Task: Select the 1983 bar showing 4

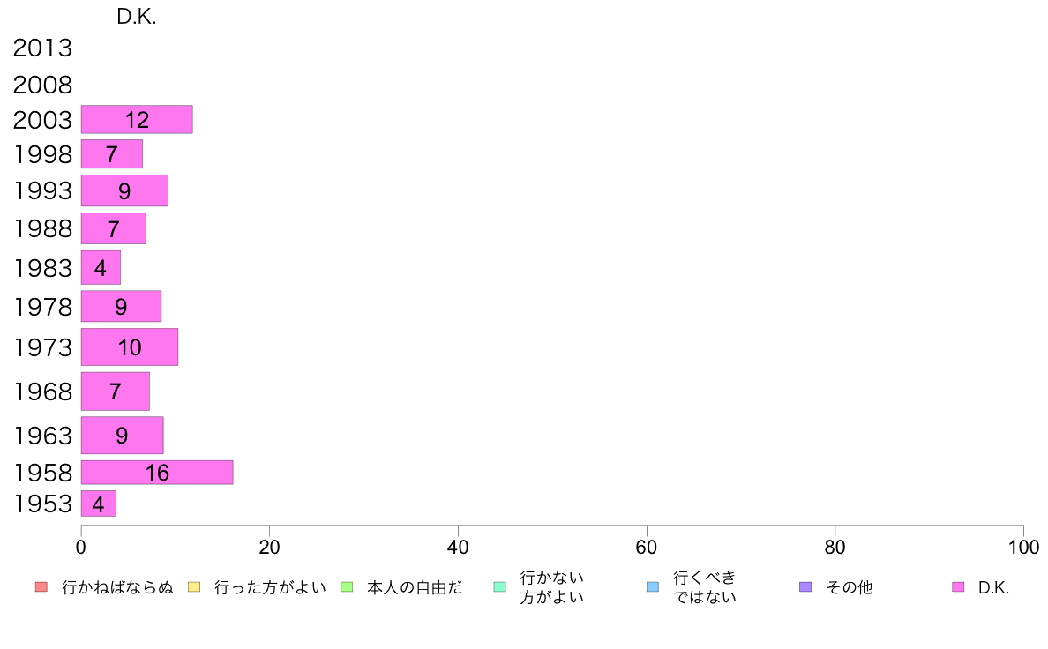Action: tap(101, 267)
